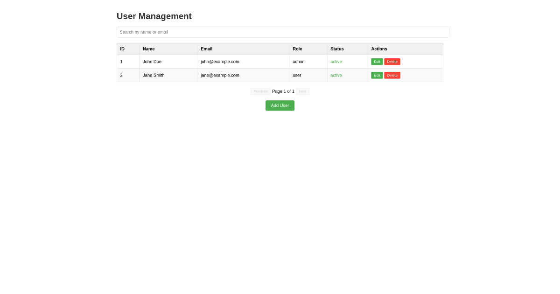Select John Doe's email address
The width and height of the screenshot is (560, 294).
220,62
